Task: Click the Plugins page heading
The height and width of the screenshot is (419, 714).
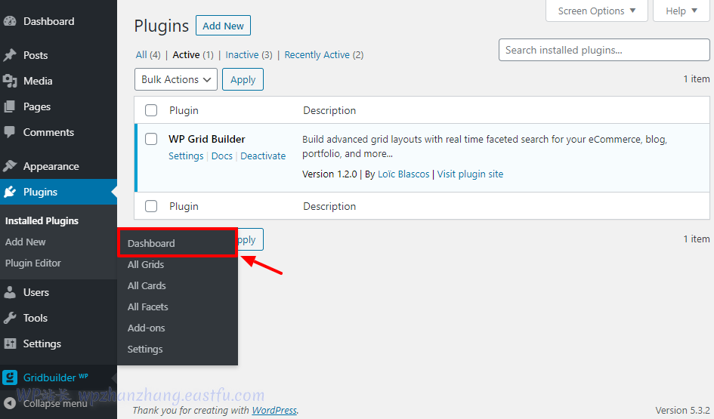Action: coord(161,26)
